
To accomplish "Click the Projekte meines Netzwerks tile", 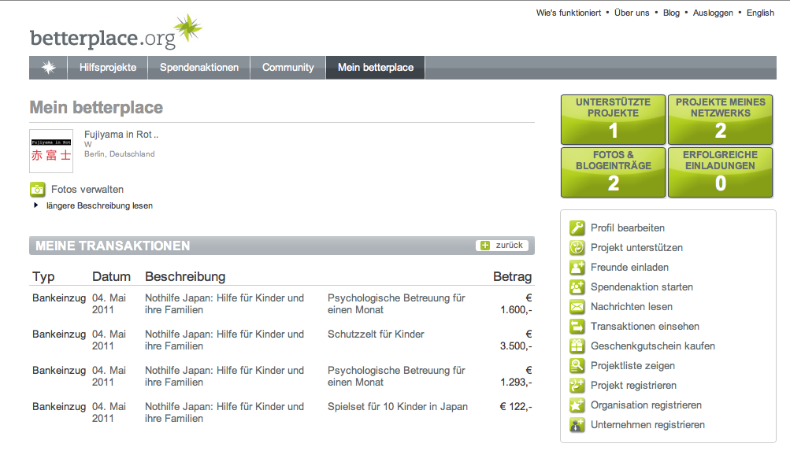I will (721, 120).
